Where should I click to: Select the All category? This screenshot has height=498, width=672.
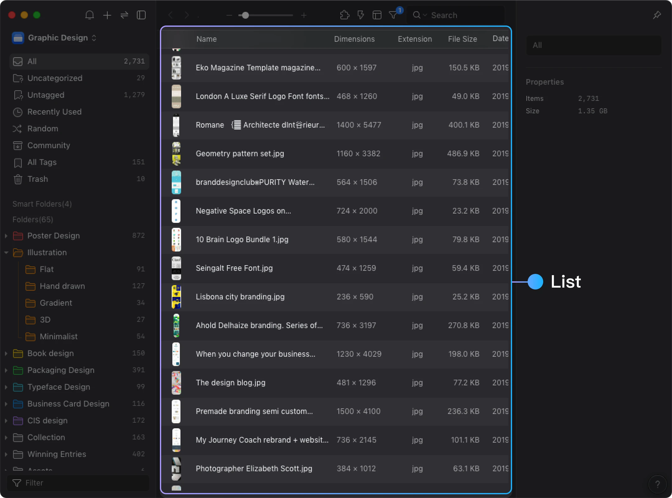[x=79, y=61]
